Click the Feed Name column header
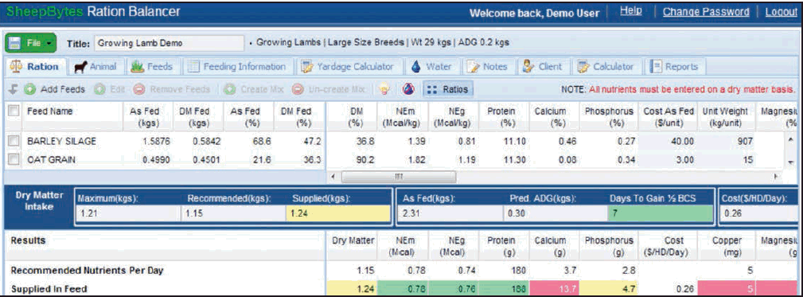This screenshot has width=803, height=297. click(x=49, y=111)
